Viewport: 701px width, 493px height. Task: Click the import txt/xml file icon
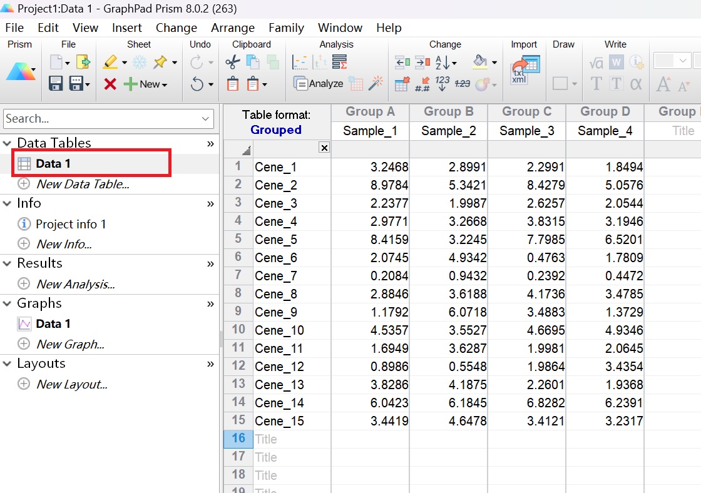click(x=524, y=69)
